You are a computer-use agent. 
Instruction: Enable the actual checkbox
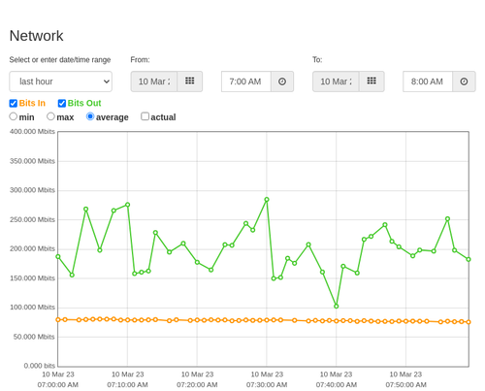click(145, 116)
